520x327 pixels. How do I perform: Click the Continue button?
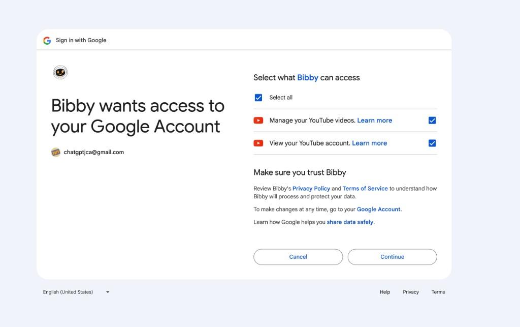click(x=393, y=257)
